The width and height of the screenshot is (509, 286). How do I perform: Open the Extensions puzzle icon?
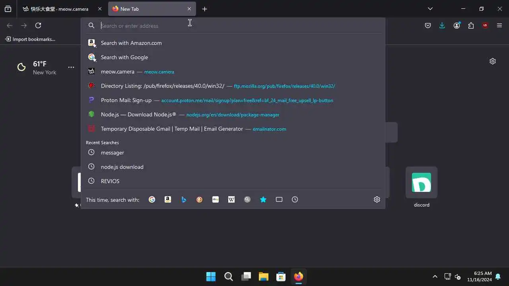pyautogui.click(x=471, y=25)
